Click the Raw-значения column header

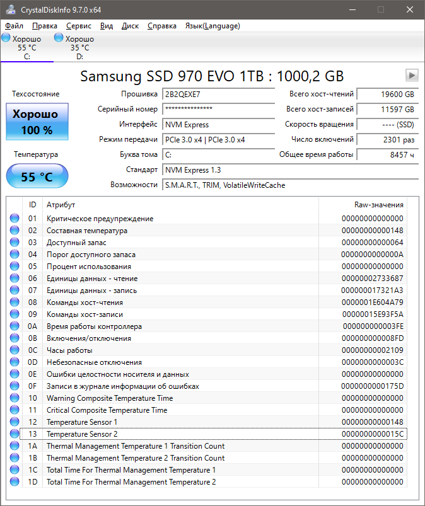point(378,205)
